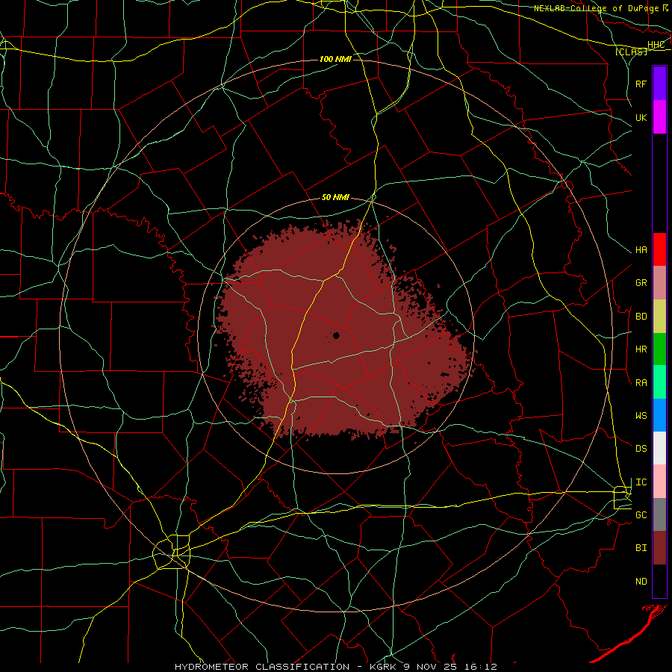Image resolution: width=672 pixels, height=672 pixels.
Task: Click the black radar site dot
Action: (x=337, y=335)
